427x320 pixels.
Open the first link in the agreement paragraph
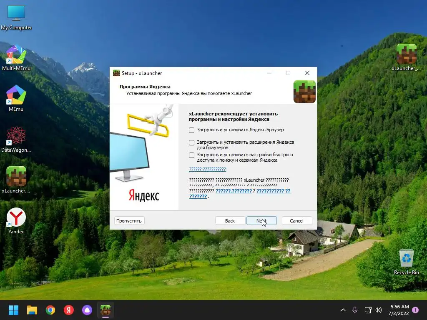[x=234, y=191]
